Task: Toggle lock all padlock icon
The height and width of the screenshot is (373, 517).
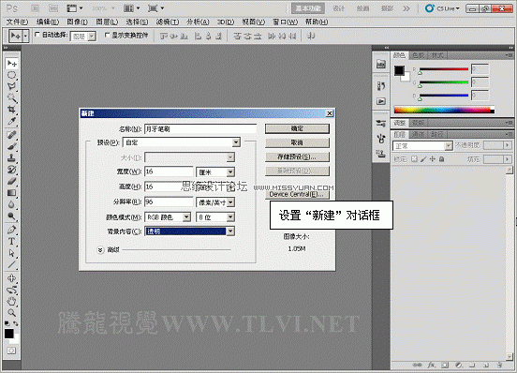Action: (x=441, y=159)
